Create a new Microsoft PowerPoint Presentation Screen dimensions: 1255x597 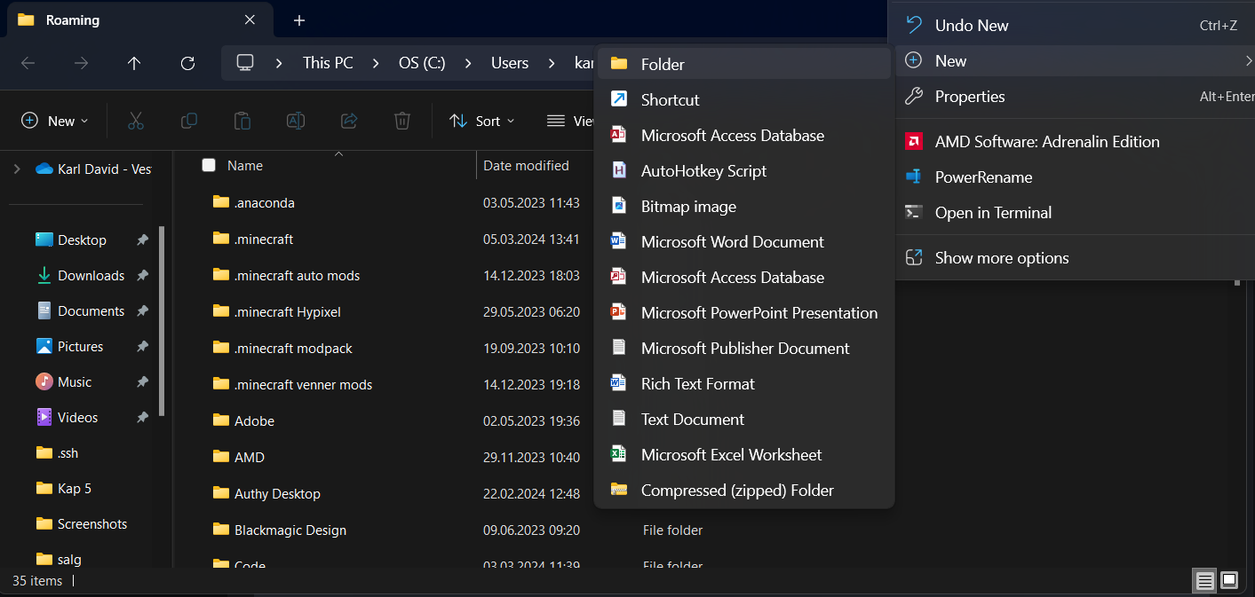[x=744, y=312]
